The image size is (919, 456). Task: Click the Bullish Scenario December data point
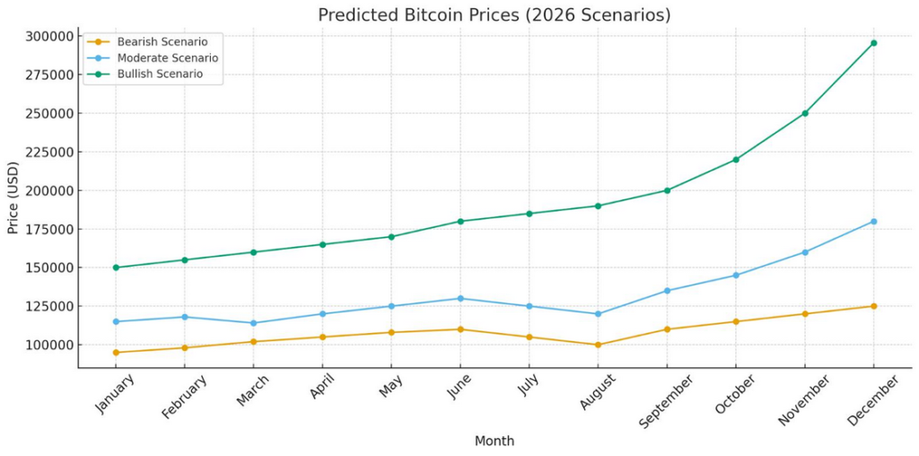[873, 43]
